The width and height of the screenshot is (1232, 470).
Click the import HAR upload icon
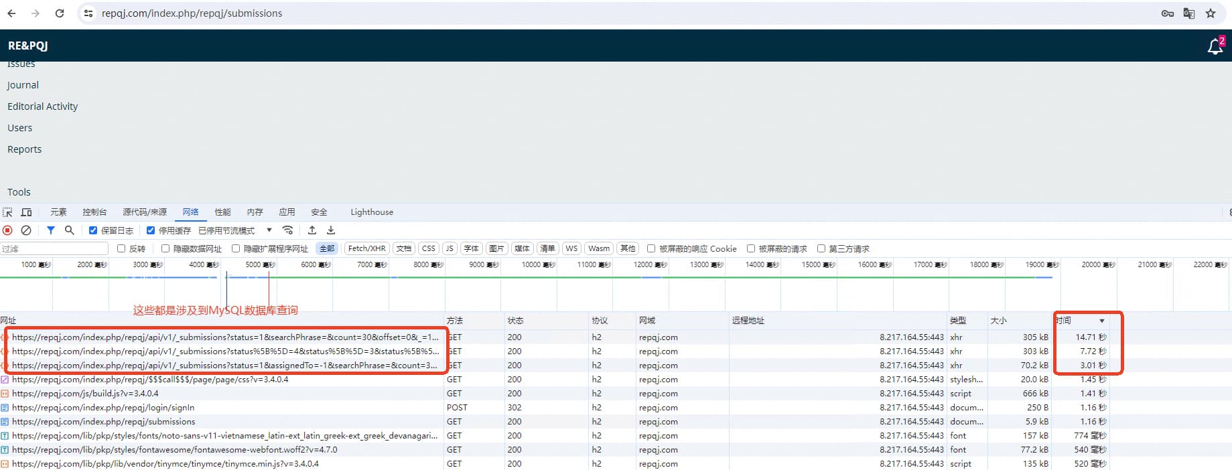[x=312, y=230]
